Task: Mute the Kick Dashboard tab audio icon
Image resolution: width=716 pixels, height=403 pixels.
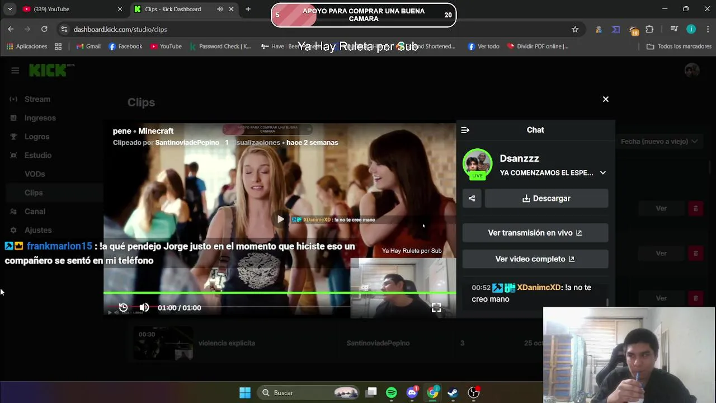Action: tap(220, 9)
